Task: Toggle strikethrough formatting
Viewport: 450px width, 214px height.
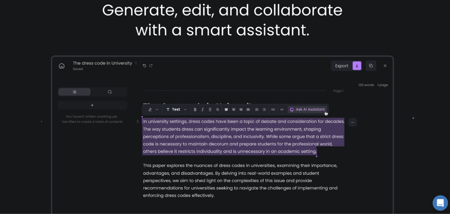Action: tap(217, 110)
